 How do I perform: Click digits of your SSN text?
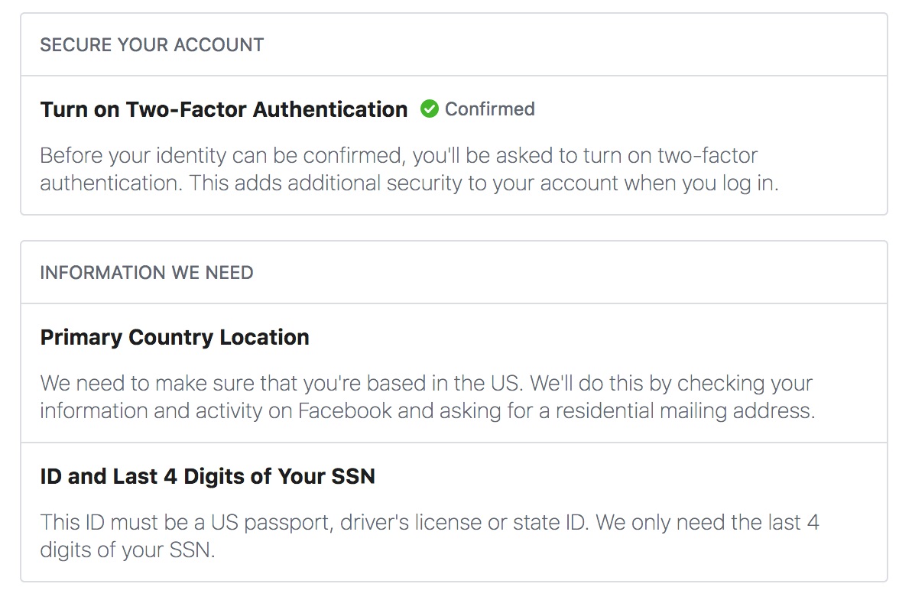pos(125,550)
